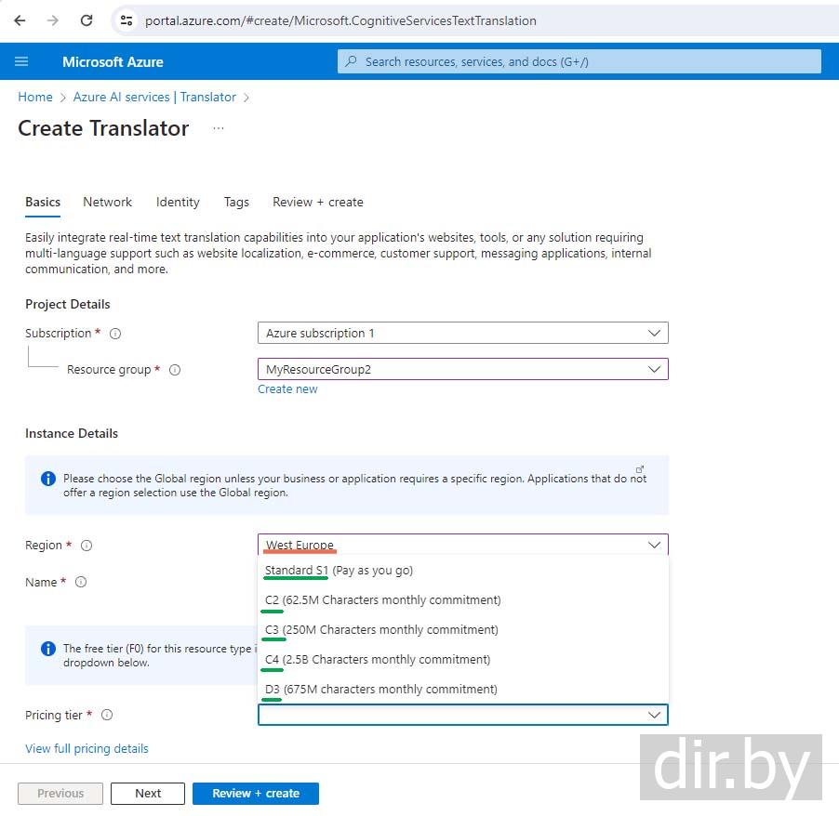
Task: Click Create new resource group link
Action: (287, 389)
